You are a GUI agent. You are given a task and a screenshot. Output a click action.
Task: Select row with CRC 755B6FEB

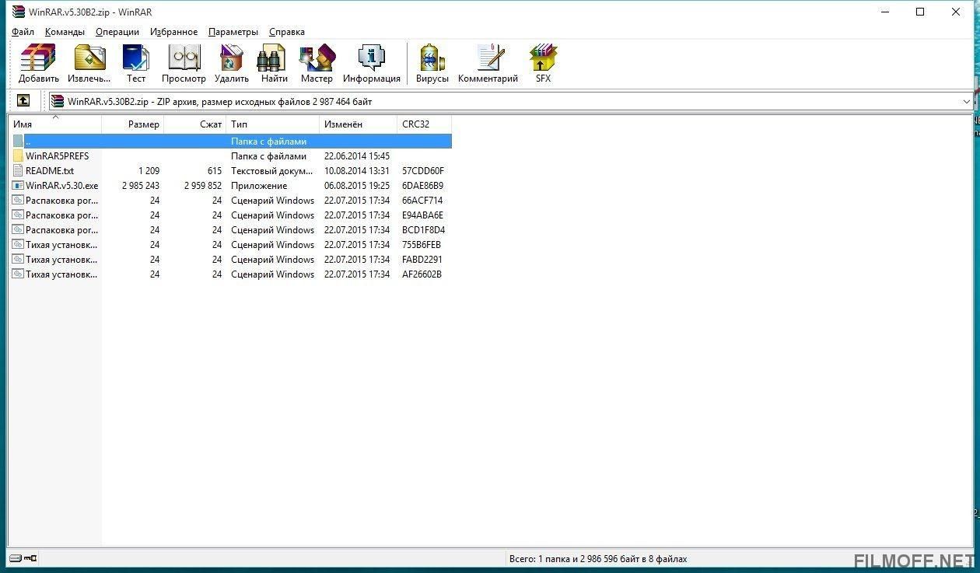(230, 244)
